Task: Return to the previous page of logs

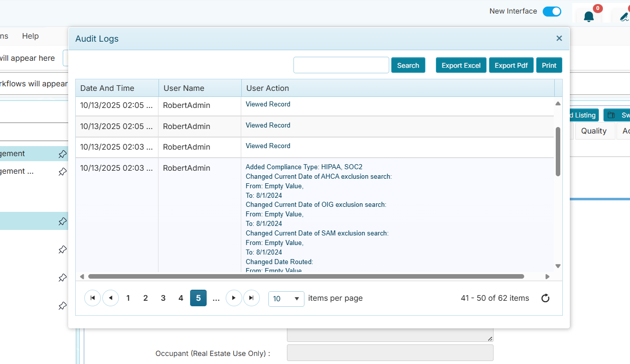Action: click(110, 298)
